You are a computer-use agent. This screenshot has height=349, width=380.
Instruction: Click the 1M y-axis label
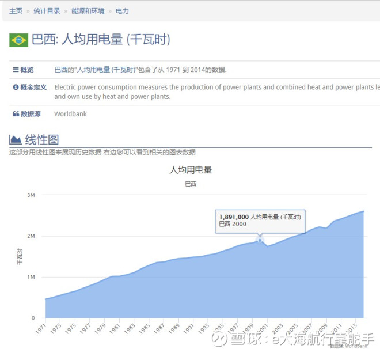(31, 277)
